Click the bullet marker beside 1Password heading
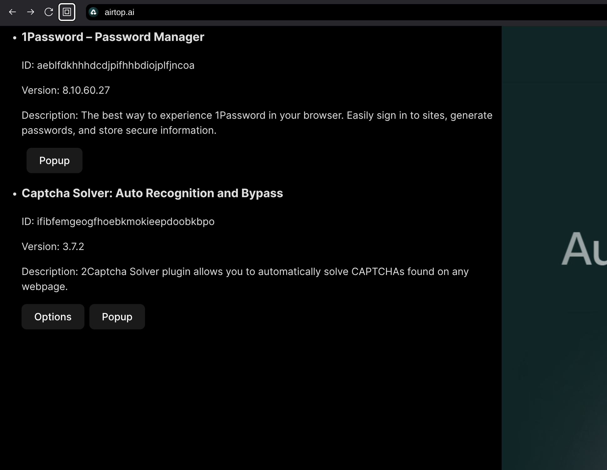This screenshot has width=607, height=470. click(15, 37)
